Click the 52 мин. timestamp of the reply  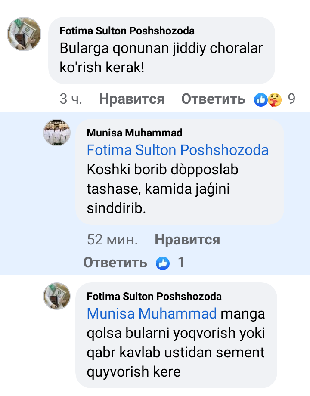[x=112, y=240]
